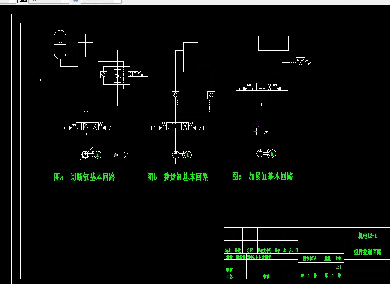This screenshot has width=390, height=284.
Task: Select the 设计 label in title block
Action: (x=229, y=257)
